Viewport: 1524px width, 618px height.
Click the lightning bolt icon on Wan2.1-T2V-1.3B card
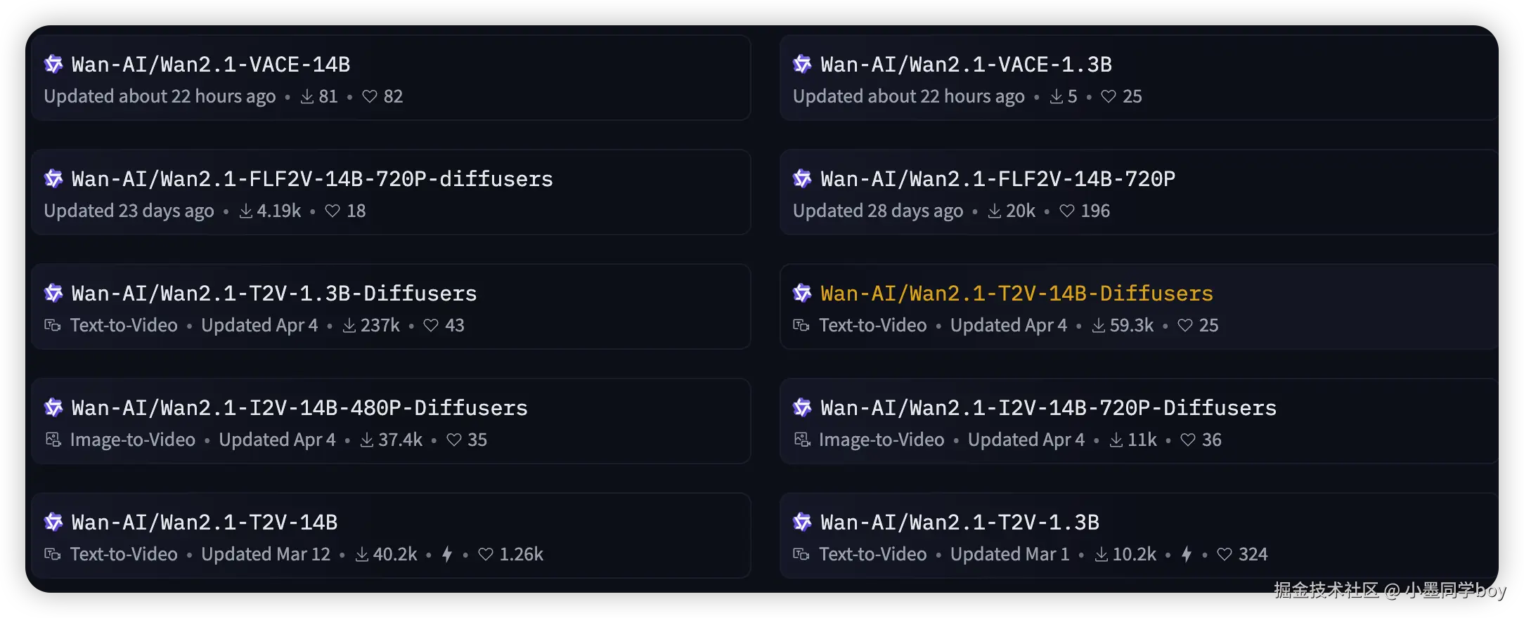pos(1187,555)
